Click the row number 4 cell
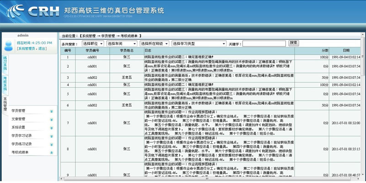Screen dimensions: 366x183 click(68, 85)
